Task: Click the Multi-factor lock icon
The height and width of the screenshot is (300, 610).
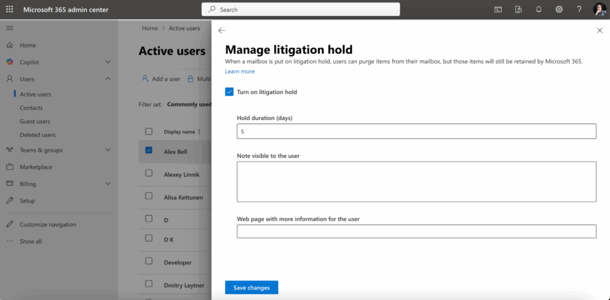Action: coord(191,79)
